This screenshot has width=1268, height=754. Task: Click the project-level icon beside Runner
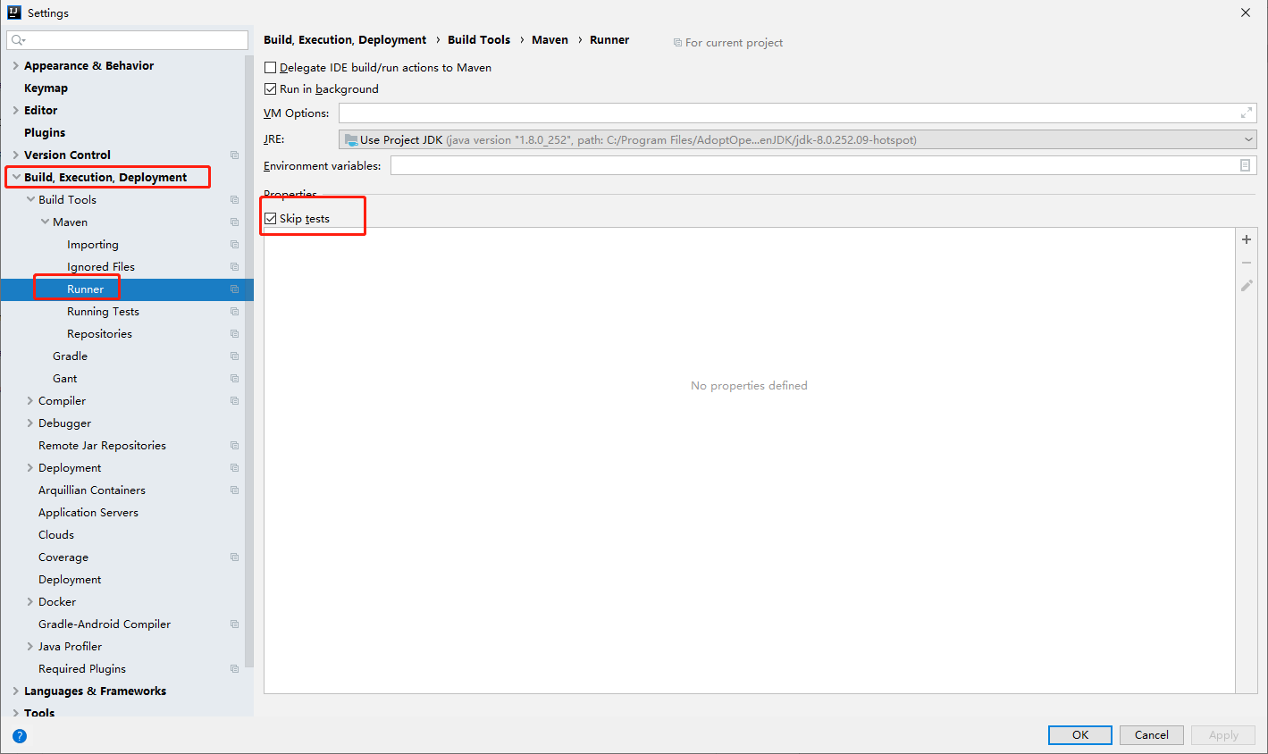tap(235, 289)
